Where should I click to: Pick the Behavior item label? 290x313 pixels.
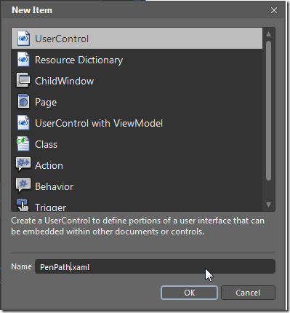click(55, 186)
